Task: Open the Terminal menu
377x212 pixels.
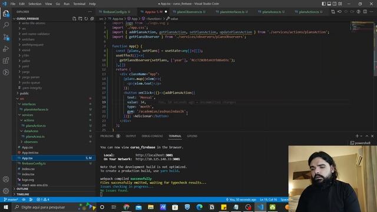Action: [80, 4]
